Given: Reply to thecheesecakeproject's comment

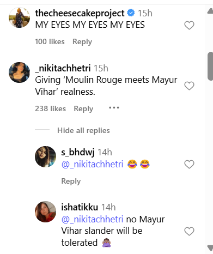Looking at the screenshot, I should tap(82, 41).
